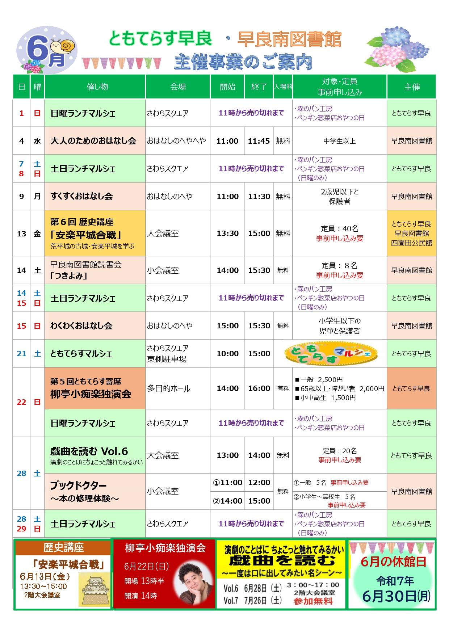The height and width of the screenshot is (635, 449).
Task: Click the 会場 column header
Action: click(x=178, y=87)
